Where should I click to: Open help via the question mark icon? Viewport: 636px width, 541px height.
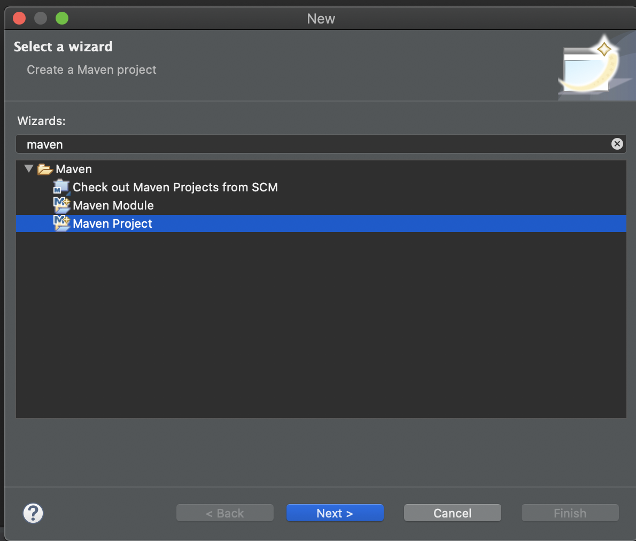coord(33,513)
